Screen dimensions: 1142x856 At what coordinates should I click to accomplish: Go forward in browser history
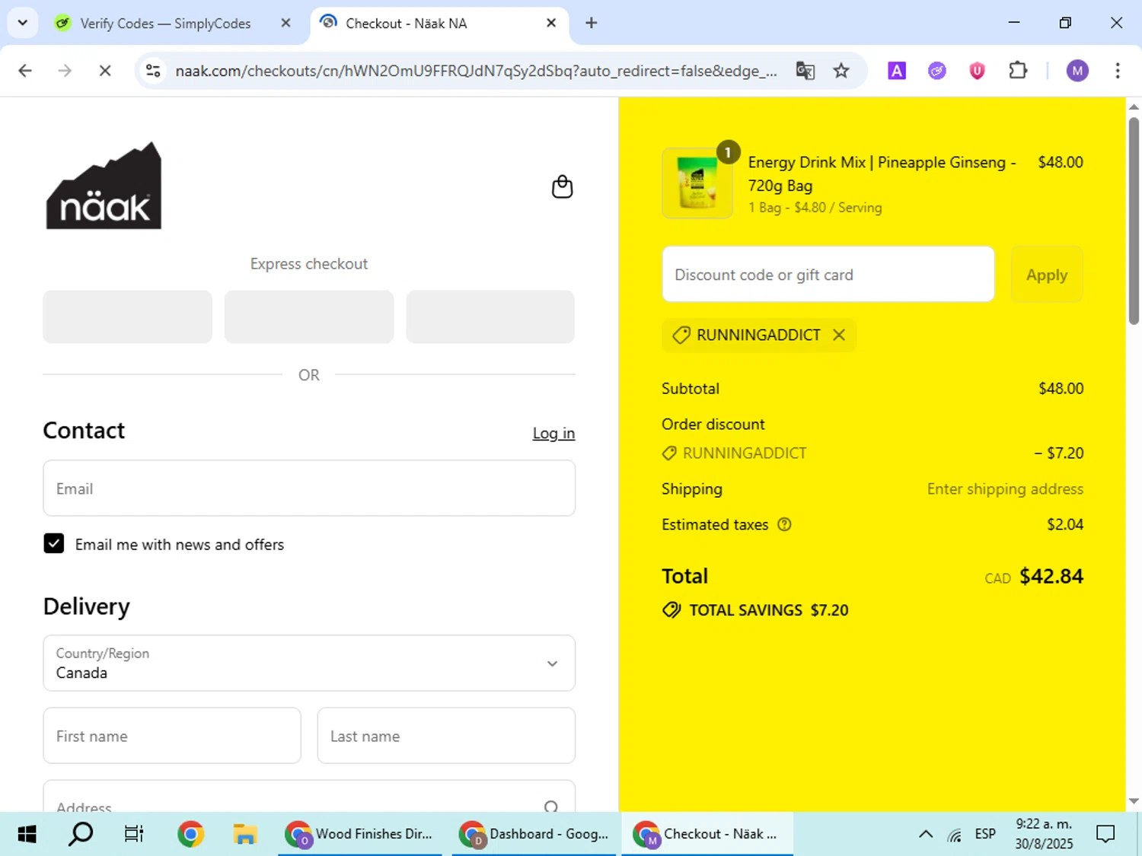65,71
